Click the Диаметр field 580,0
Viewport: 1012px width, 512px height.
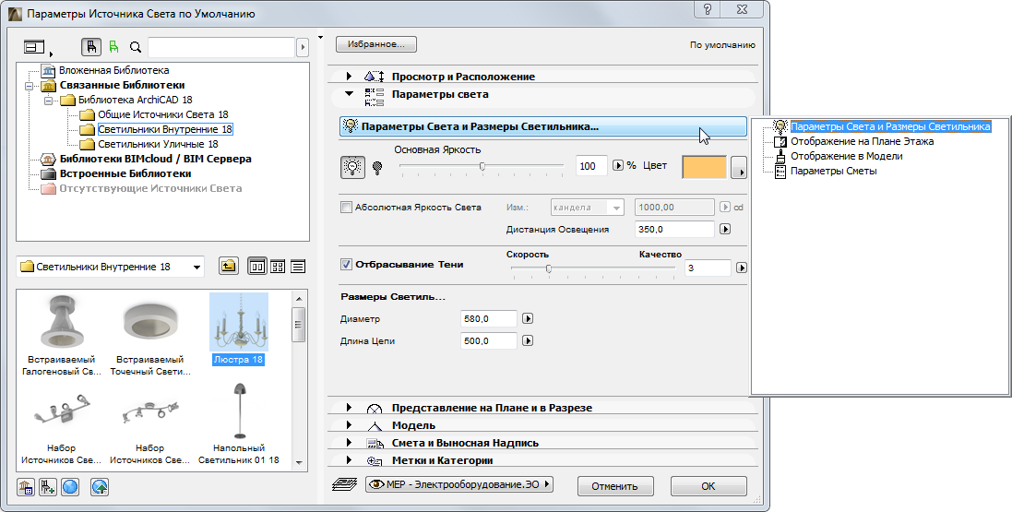point(489,319)
